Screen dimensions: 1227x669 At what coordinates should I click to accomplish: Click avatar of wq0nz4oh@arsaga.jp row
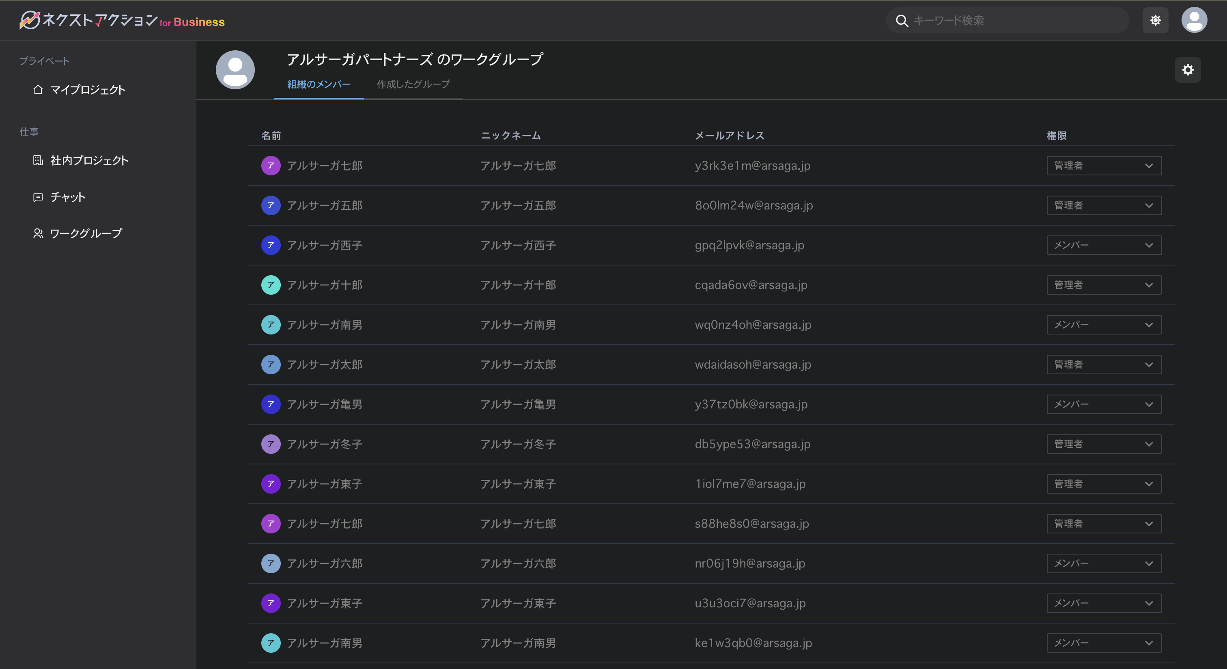271,324
